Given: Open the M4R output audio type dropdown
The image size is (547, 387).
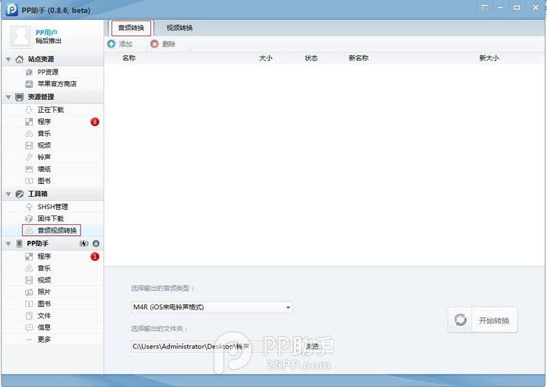Looking at the screenshot, I should pyautogui.click(x=212, y=307).
